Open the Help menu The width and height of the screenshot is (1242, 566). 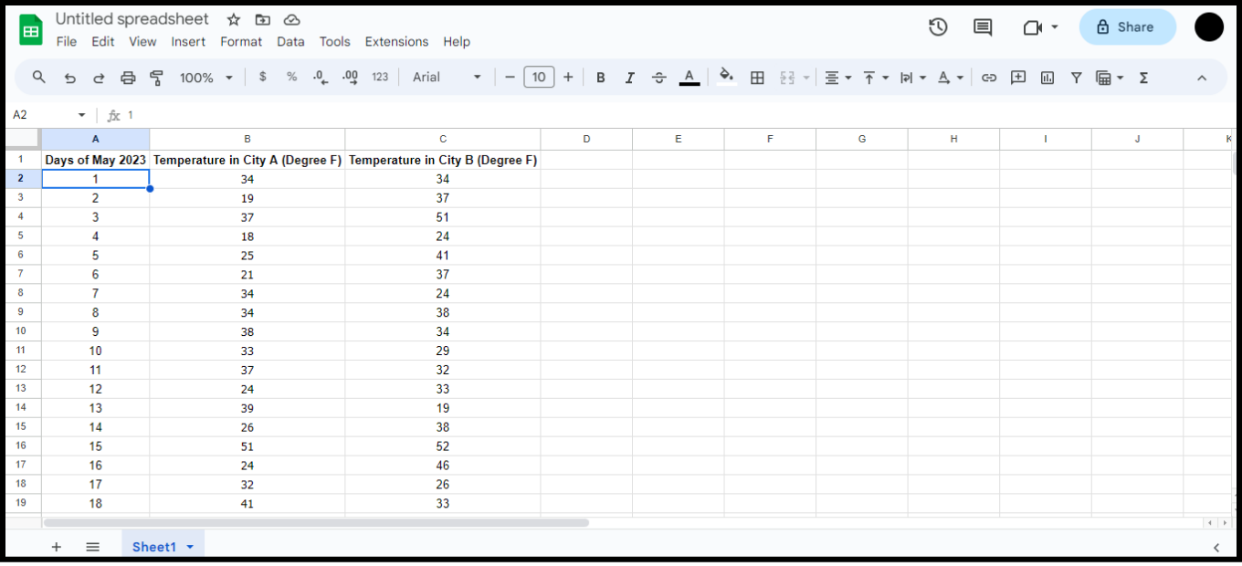(x=457, y=42)
